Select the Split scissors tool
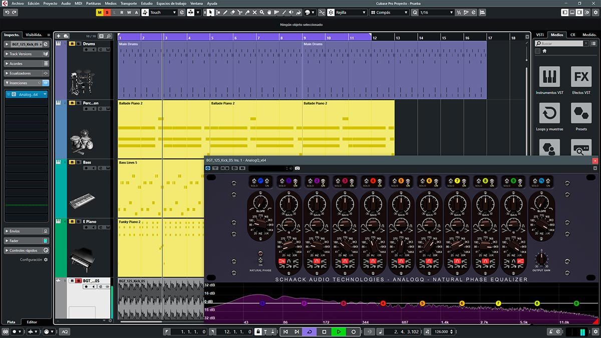 click(x=240, y=12)
